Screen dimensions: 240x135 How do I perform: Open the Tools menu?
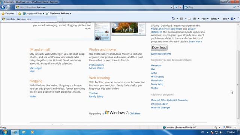click(x=225, y=19)
